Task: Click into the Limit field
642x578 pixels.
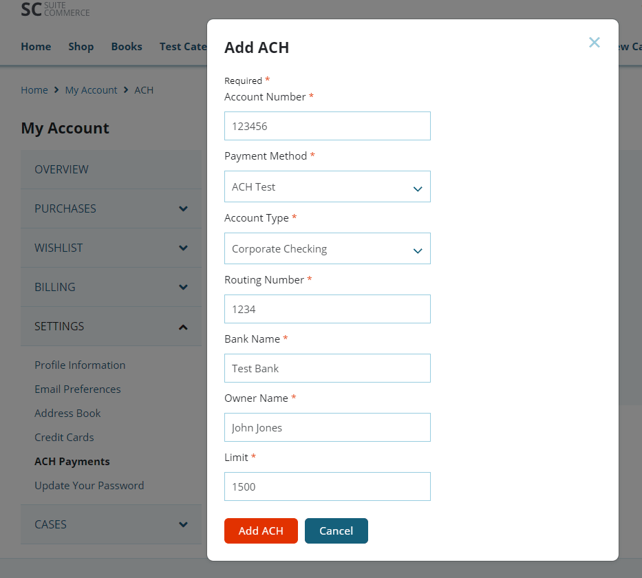Action: pyautogui.click(x=327, y=486)
